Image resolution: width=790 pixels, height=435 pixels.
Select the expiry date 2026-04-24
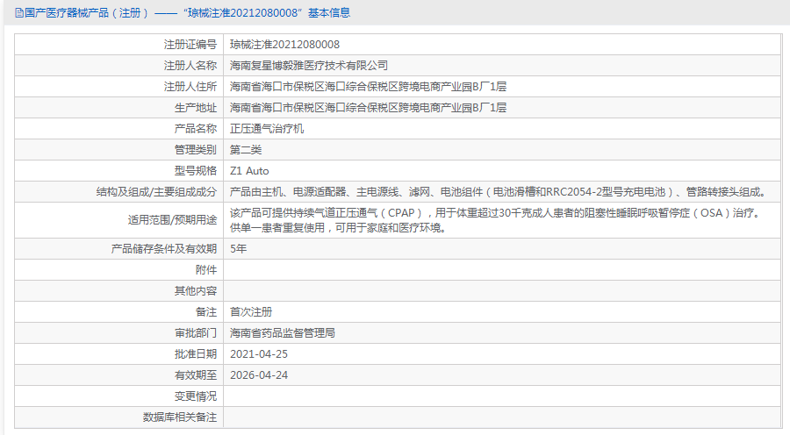(259, 375)
